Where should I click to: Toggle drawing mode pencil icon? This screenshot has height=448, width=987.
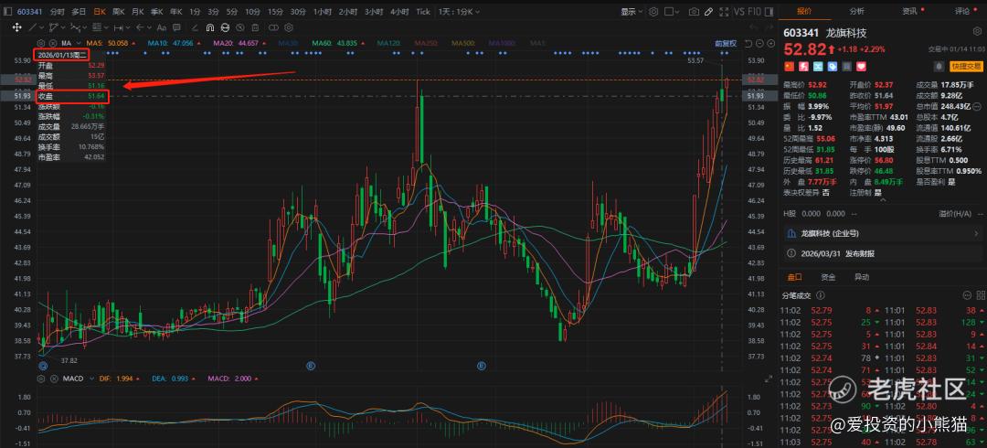(709, 12)
